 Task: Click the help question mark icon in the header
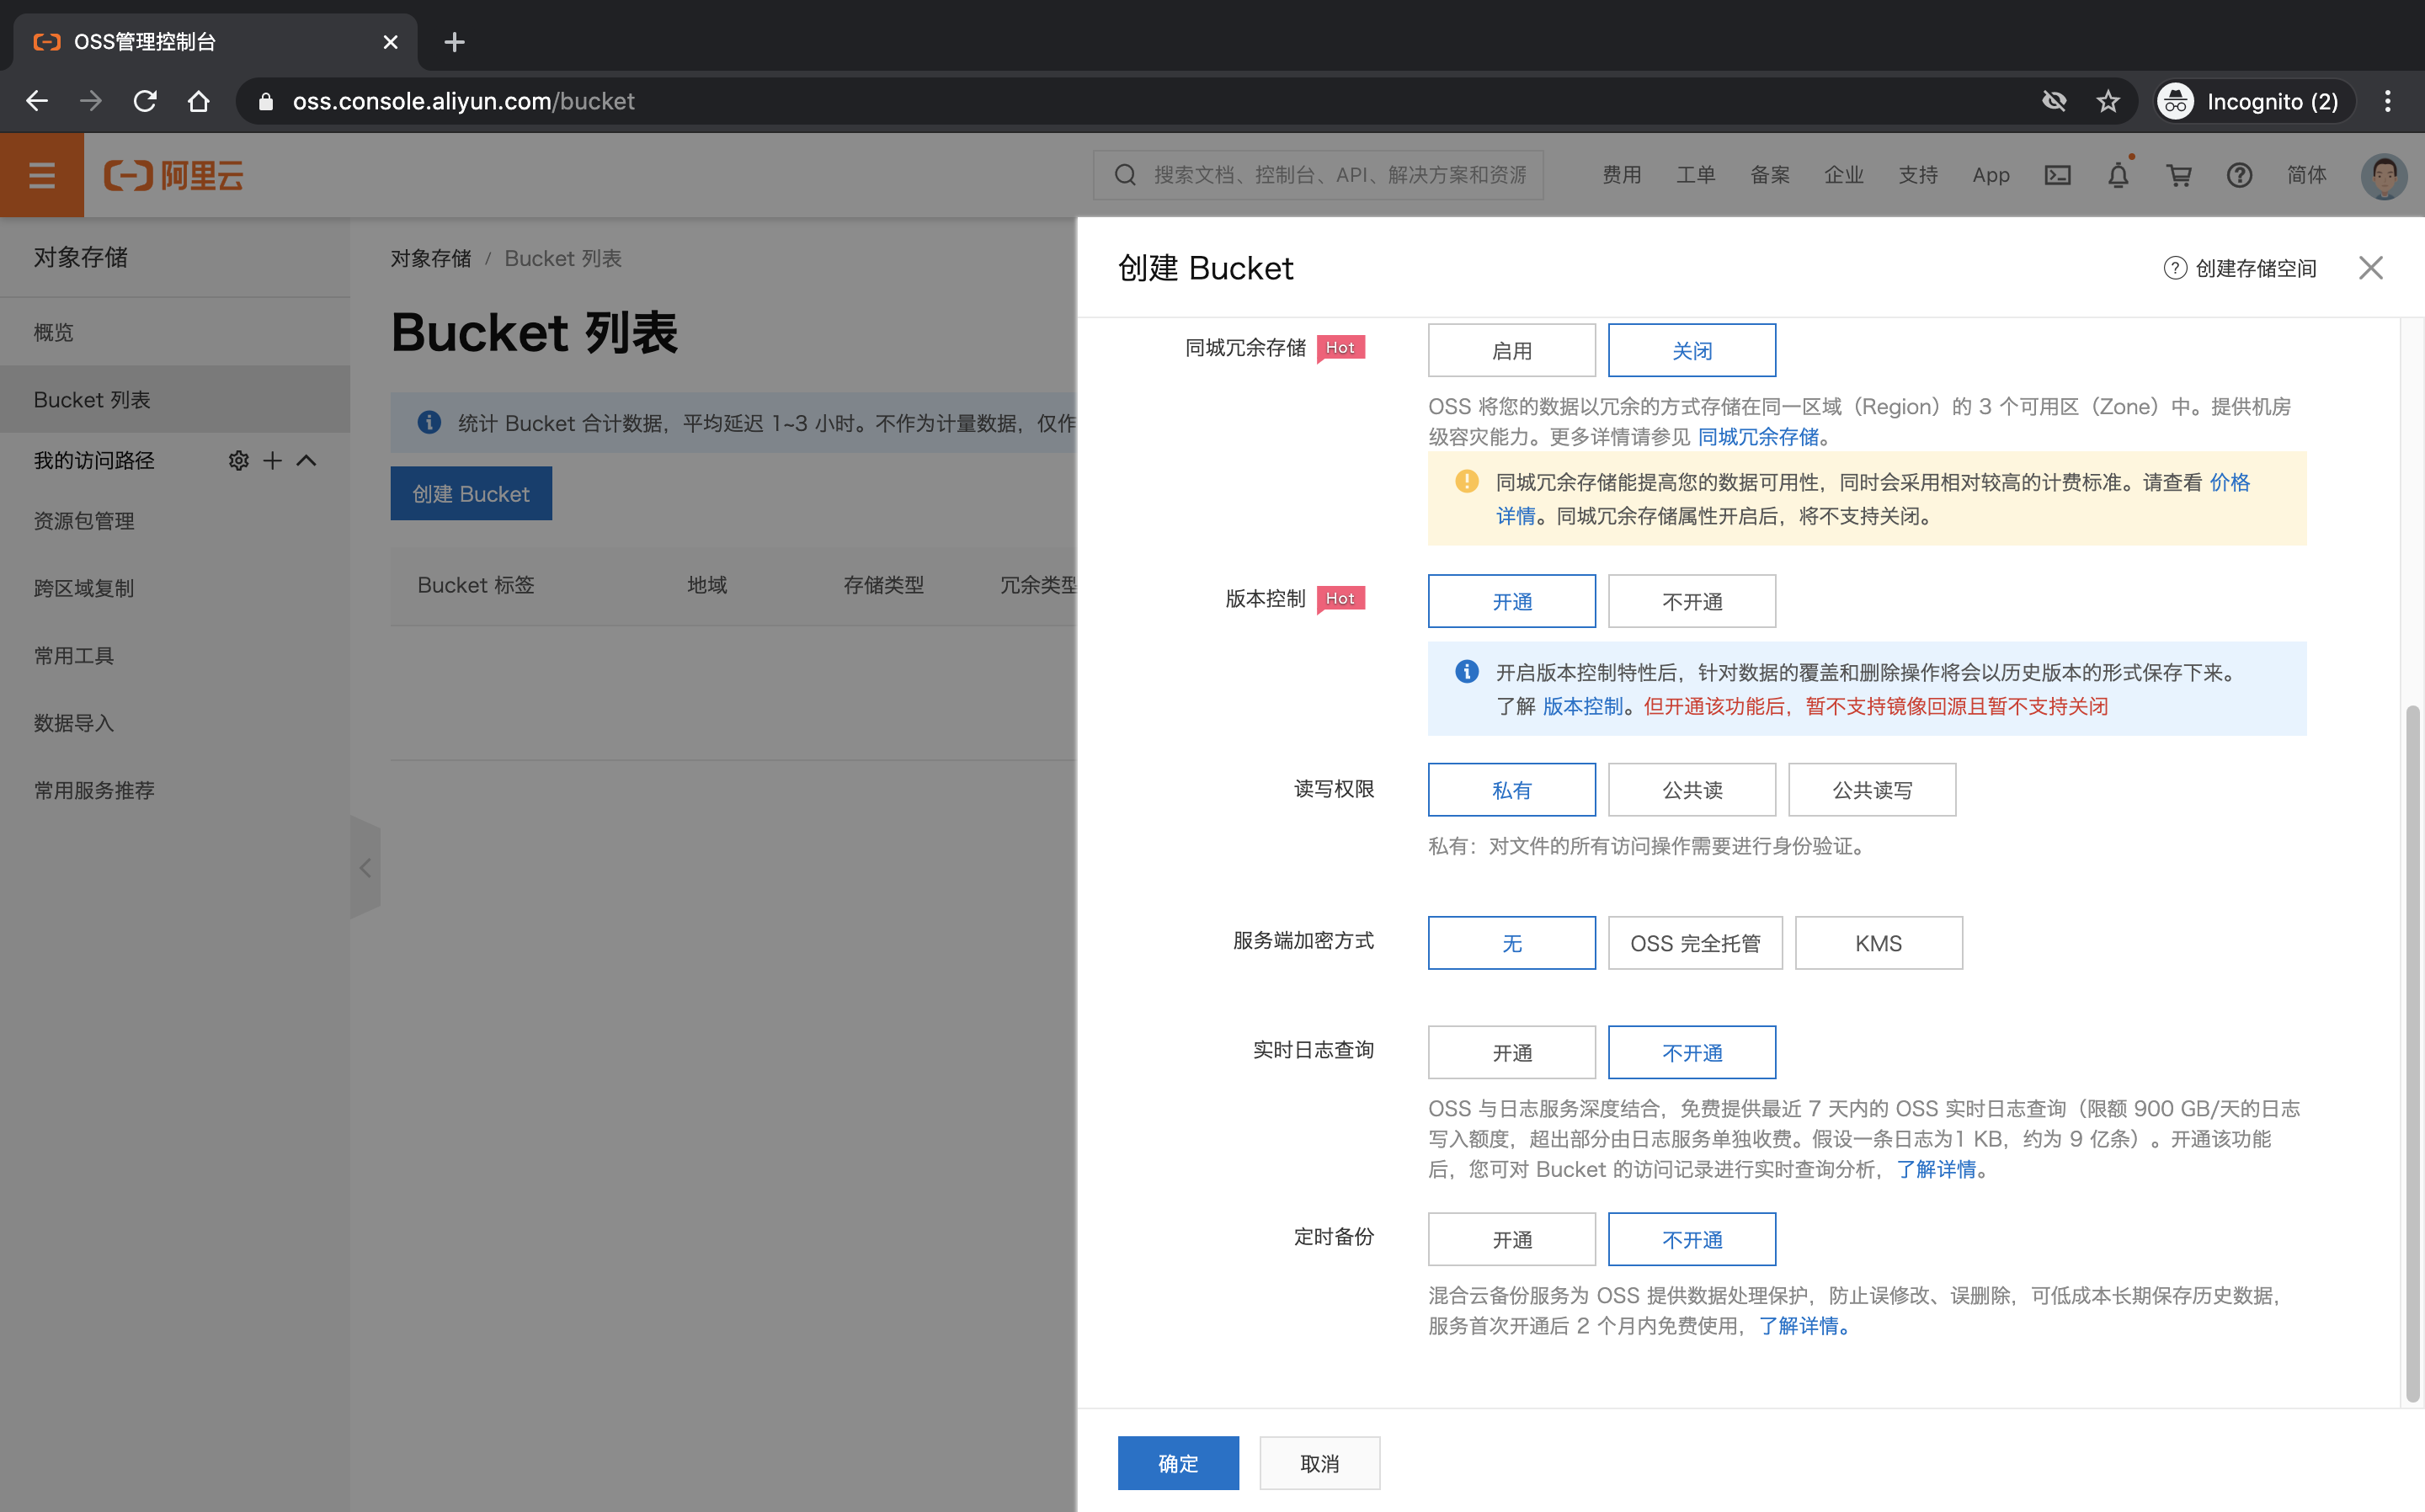2239,175
